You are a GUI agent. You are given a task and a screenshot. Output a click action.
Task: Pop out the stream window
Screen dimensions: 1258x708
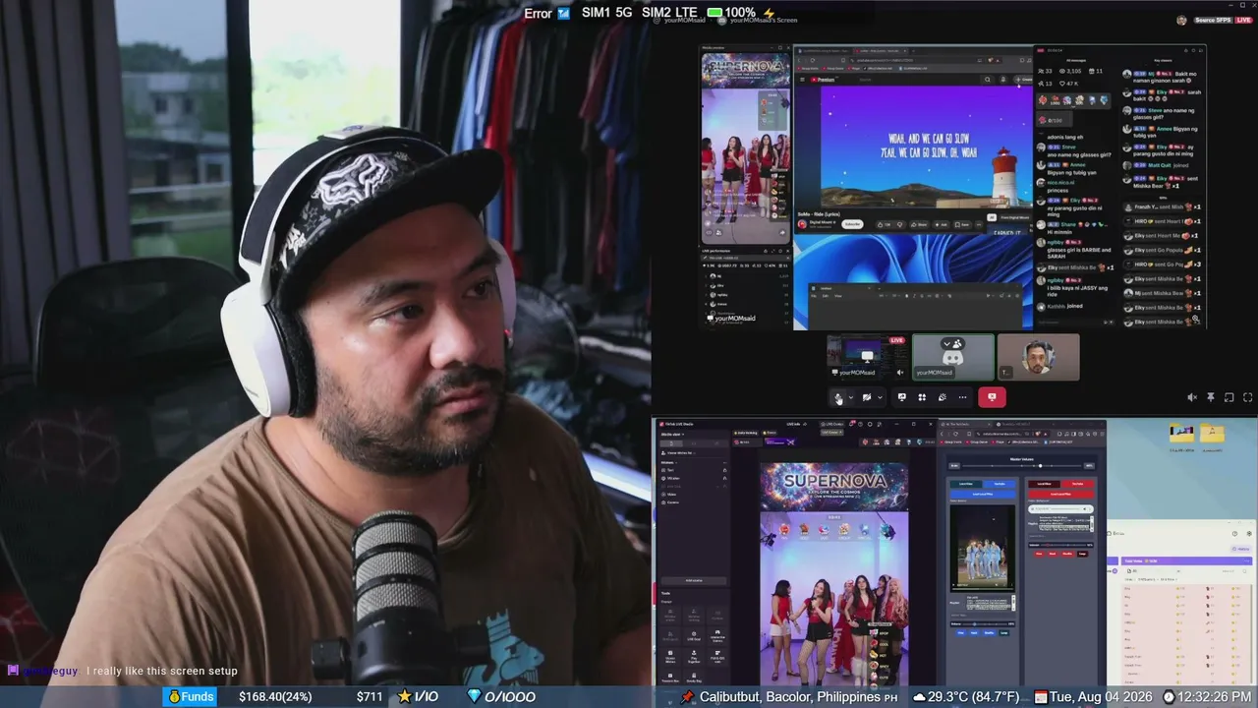coord(1229,397)
